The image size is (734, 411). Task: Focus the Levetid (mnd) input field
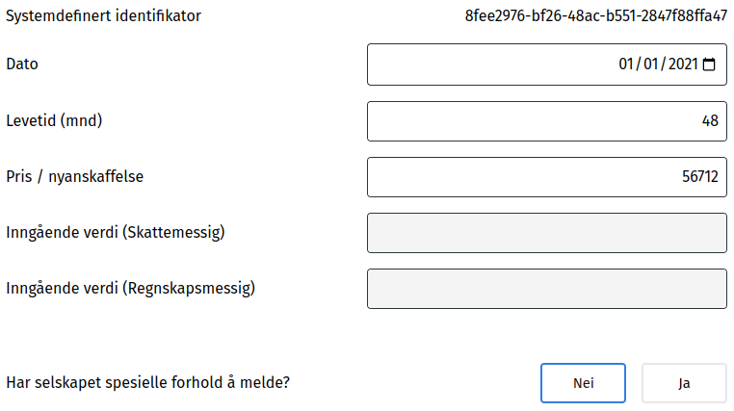tap(546, 121)
